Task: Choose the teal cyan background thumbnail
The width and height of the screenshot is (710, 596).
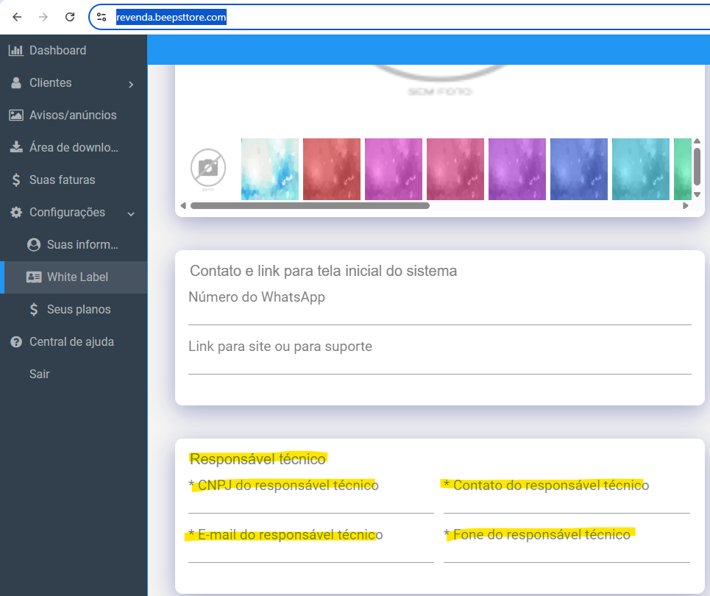Action: [x=641, y=169]
